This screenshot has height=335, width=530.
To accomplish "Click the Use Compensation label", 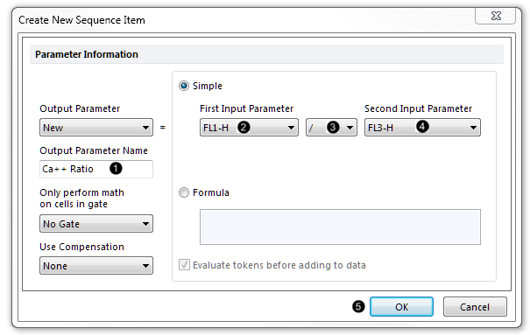I will coord(81,247).
